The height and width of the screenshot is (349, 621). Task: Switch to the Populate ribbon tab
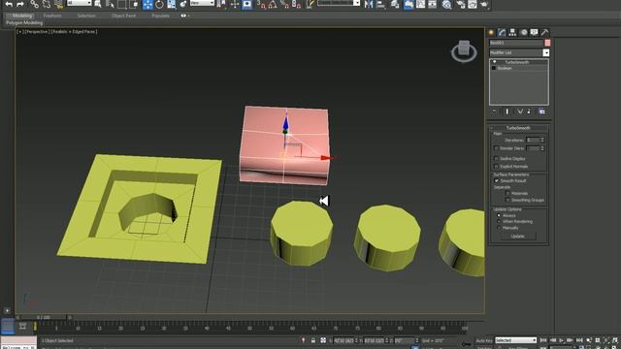(160, 16)
